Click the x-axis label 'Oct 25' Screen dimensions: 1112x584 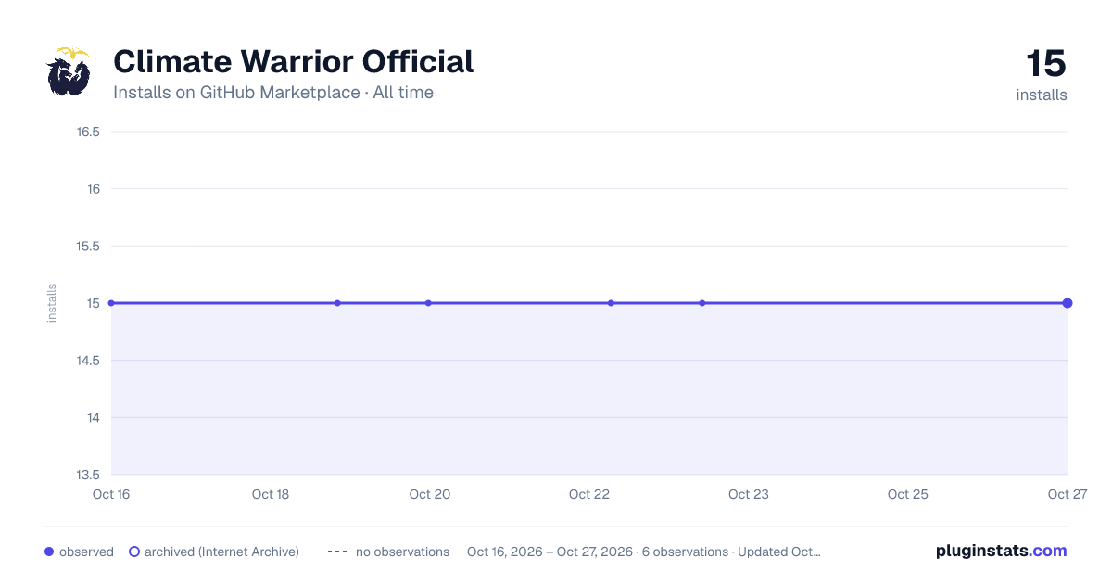908,494
